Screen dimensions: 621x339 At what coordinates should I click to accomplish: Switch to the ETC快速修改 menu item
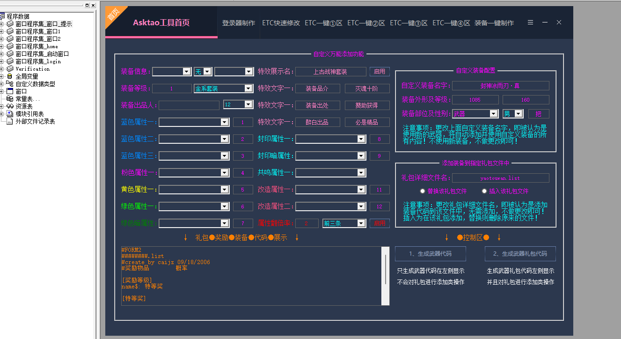pyautogui.click(x=280, y=22)
